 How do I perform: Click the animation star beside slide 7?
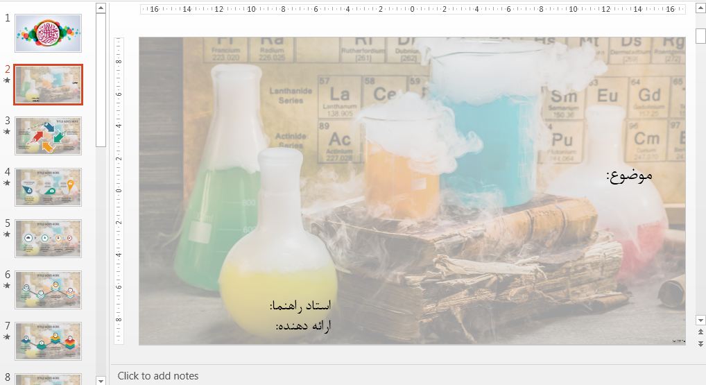click(8, 337)
